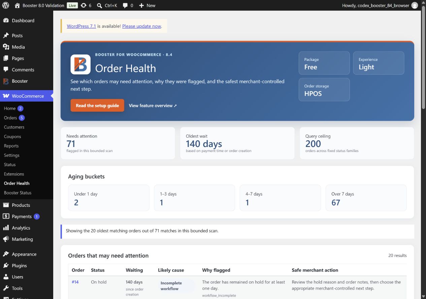Follow the WordPress 7.1 link
Screen dimensions: 426x299
click(81, 26)
